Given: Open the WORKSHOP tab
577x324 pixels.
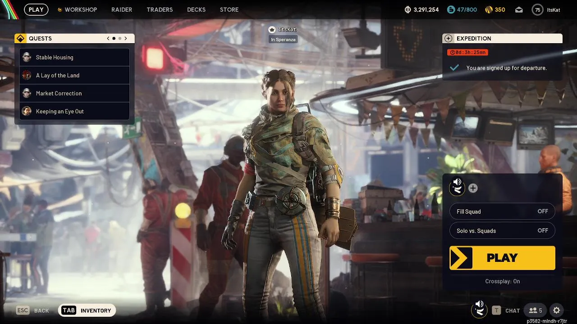Looking at the screenshot, I should pyautogui.click(x=81, y=9).
